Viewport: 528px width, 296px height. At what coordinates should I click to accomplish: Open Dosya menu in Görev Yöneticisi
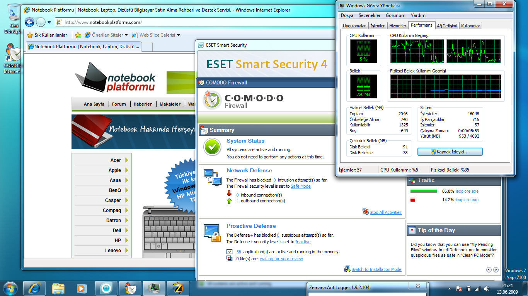click(347, 15)
